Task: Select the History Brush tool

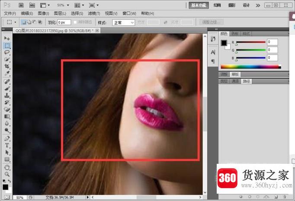Action: (7, 102)
